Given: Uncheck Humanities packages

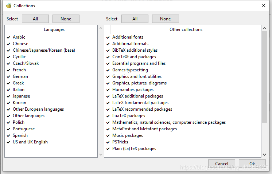Looking at the screenshot, I should click(x=108, y=90).
